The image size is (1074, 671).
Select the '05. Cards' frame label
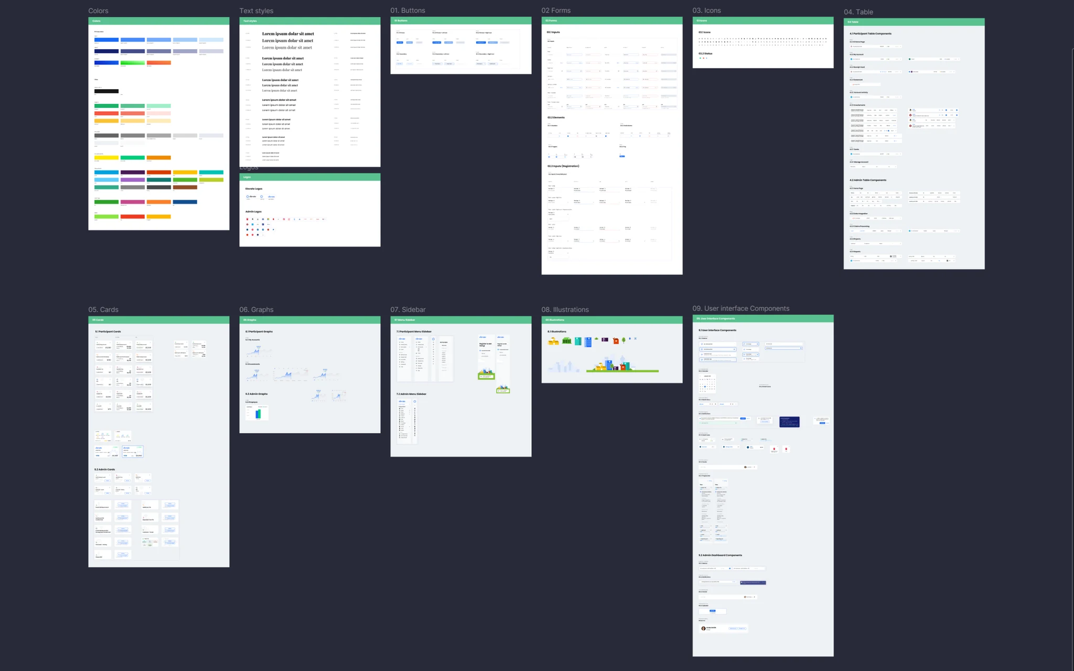[x=103, y=310]
